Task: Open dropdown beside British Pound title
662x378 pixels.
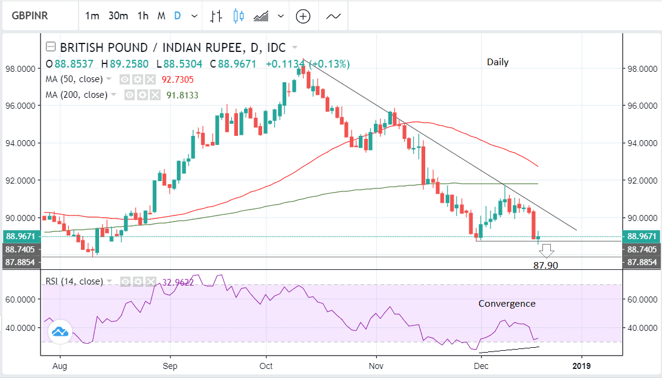Action: 295,47
